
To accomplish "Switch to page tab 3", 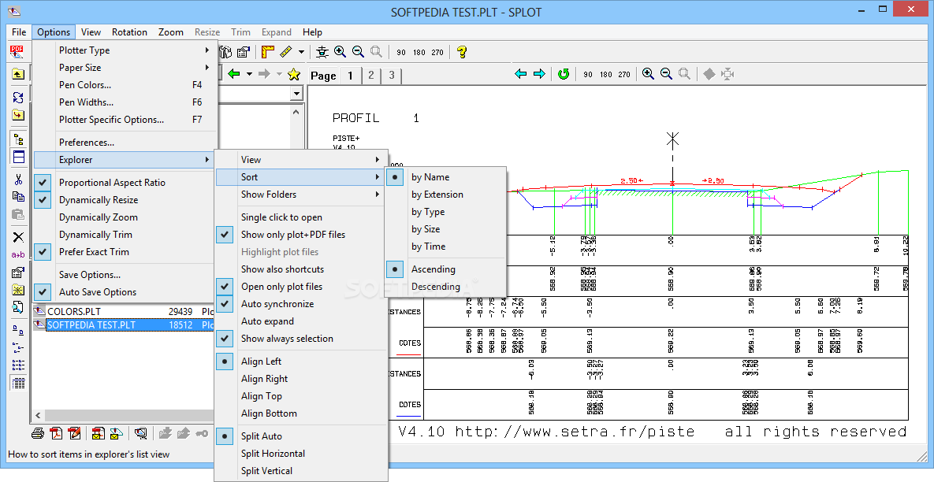I will pyautogui.click(x=392, y=75).
